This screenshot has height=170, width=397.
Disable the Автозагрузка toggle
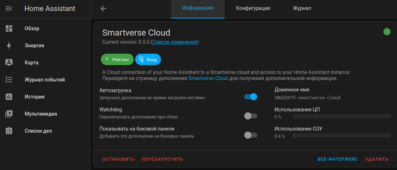point(251,97)
